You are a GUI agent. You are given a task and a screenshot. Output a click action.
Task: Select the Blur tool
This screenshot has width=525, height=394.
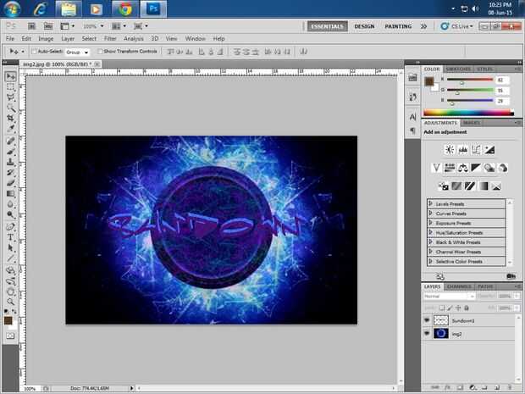11,204
